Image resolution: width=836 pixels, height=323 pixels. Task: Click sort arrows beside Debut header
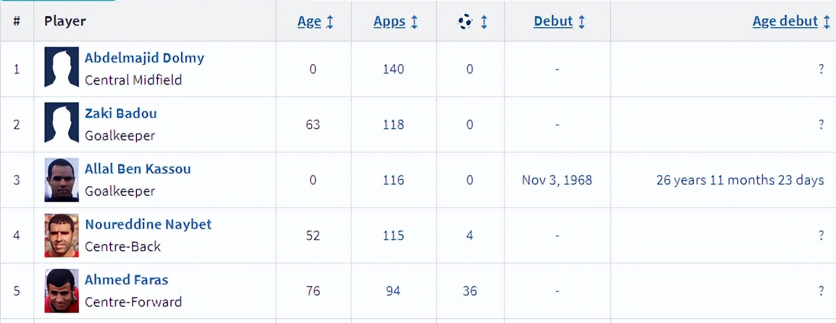click(x=582, y=22)
